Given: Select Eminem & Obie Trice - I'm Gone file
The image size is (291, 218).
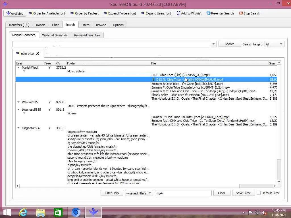Looking at the screenshot, I should click(187, 84).
